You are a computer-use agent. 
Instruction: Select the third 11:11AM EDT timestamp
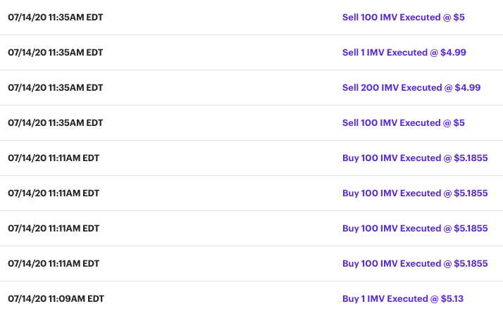pyautogui.click(x=54, y=228)
